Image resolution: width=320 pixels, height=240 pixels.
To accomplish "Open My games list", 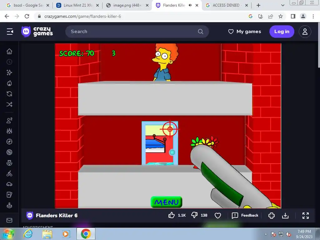I will tap(244, 32).
